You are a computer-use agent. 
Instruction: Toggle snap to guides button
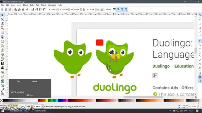click(x=200, y=81)
